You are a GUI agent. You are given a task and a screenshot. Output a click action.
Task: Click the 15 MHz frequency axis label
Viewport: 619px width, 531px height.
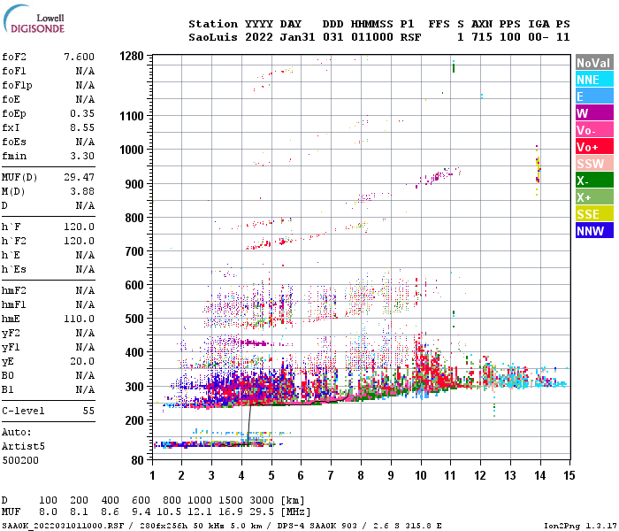coord(569,475)
